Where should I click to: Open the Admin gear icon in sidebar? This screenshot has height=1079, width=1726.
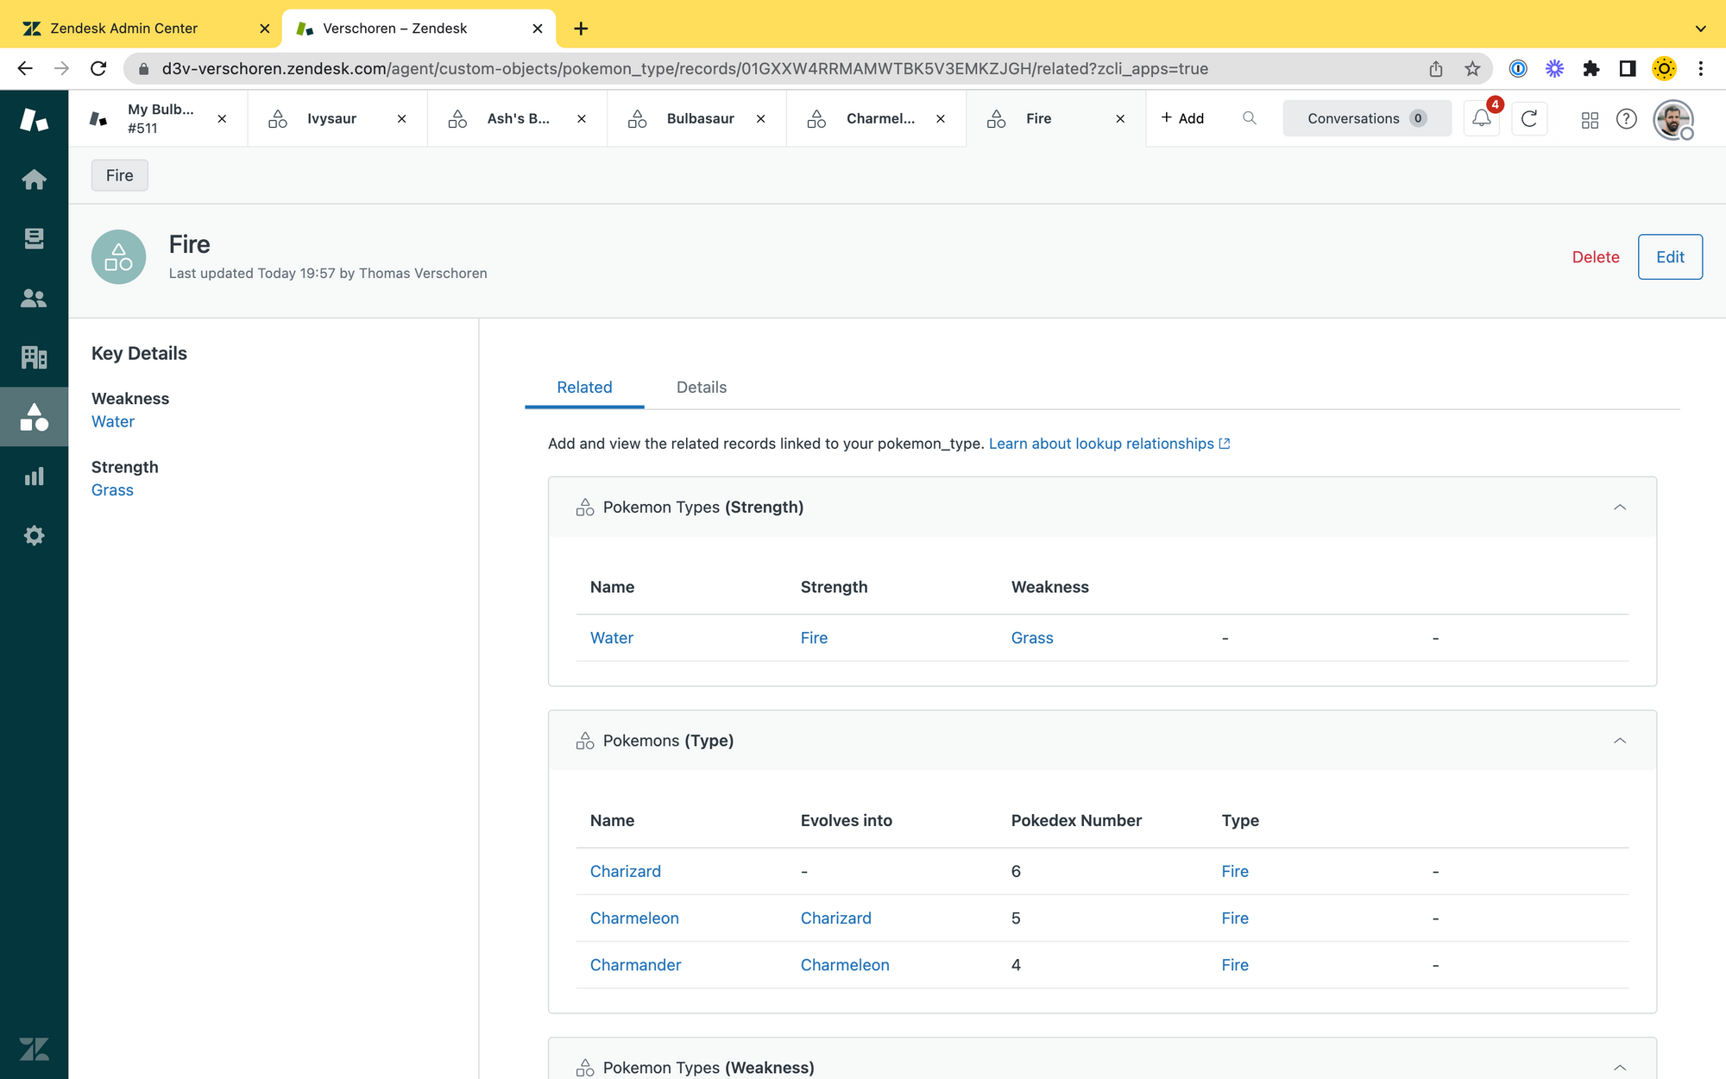(34, 535)
